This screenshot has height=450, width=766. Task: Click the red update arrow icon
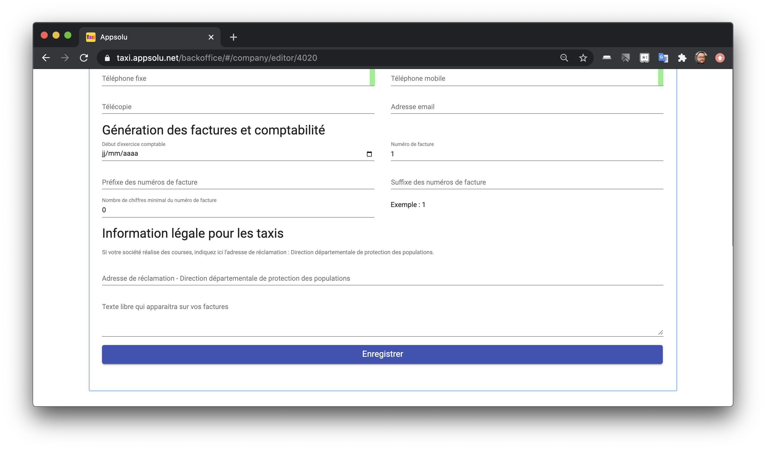719,58
